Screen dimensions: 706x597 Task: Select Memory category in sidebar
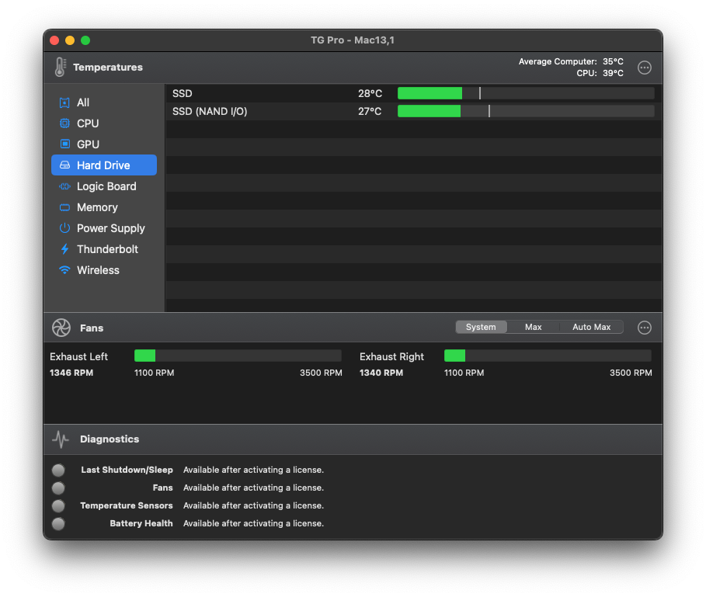(104, 207)
